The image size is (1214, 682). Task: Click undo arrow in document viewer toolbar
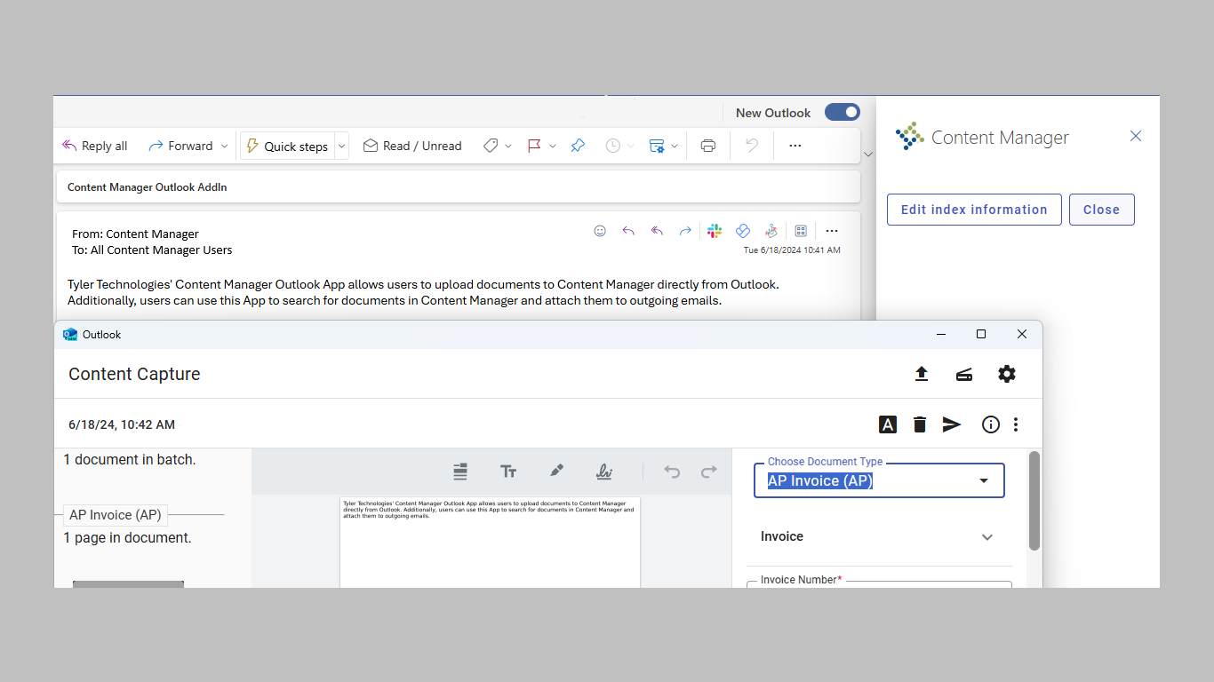point(672,472)
